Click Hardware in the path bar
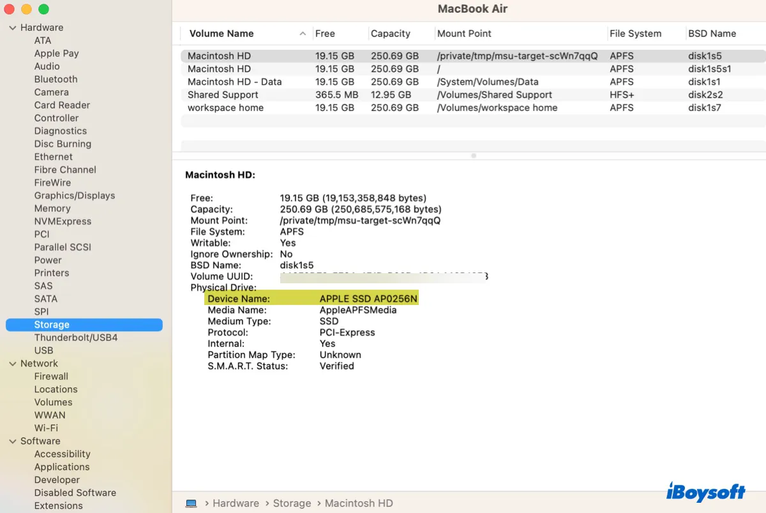 click(236, 503)
